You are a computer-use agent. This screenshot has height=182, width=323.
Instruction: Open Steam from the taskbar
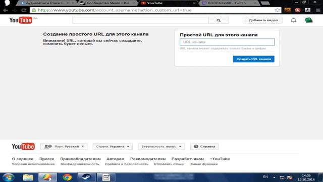86,177
